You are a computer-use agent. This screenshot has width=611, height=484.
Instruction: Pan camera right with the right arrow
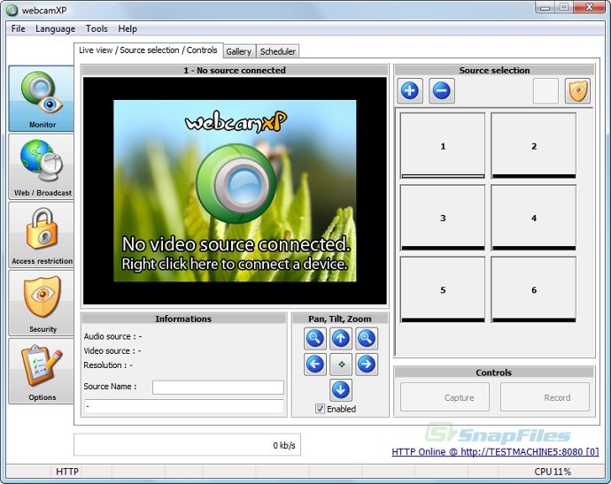click(367, 364)
